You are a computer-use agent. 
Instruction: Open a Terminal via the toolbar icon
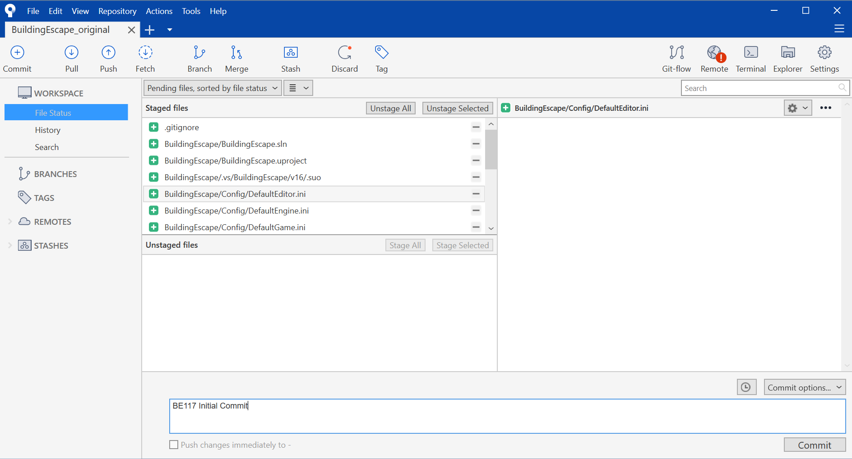tap(750, 58)
